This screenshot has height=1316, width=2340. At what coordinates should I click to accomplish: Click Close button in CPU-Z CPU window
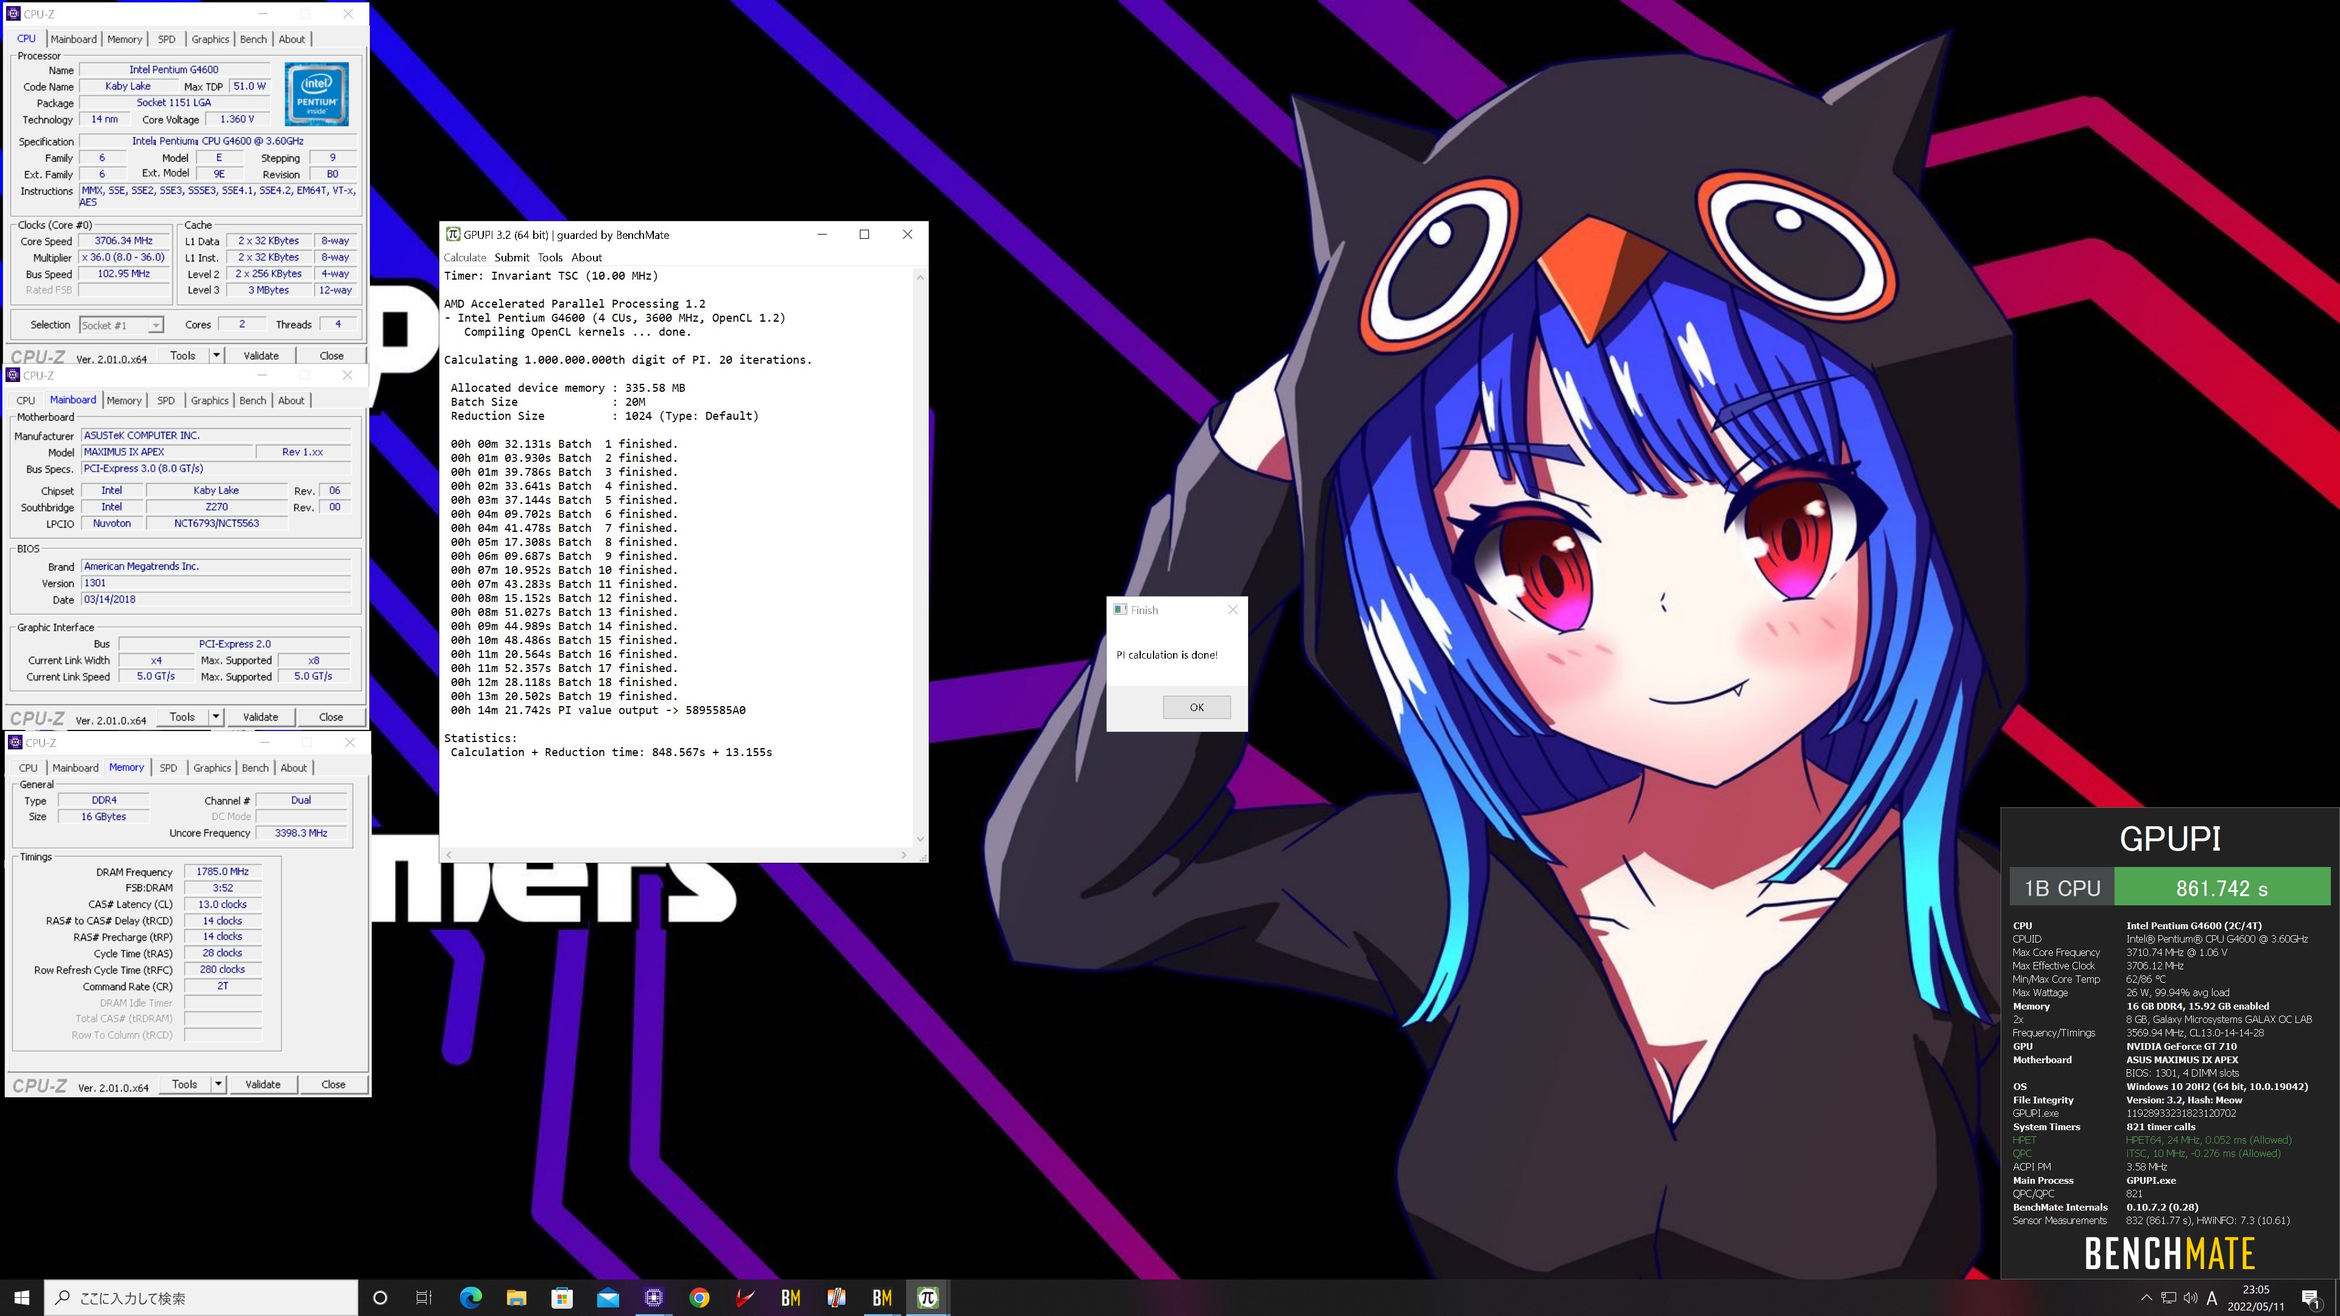(331, 355)
